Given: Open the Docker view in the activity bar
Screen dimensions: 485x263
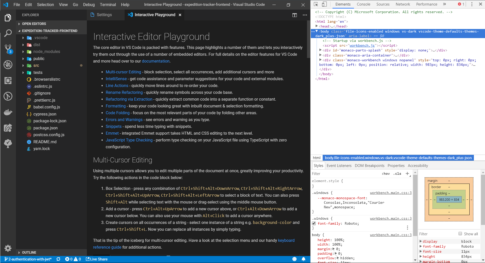Looking at the screenshot, I should tap(8, 112).
